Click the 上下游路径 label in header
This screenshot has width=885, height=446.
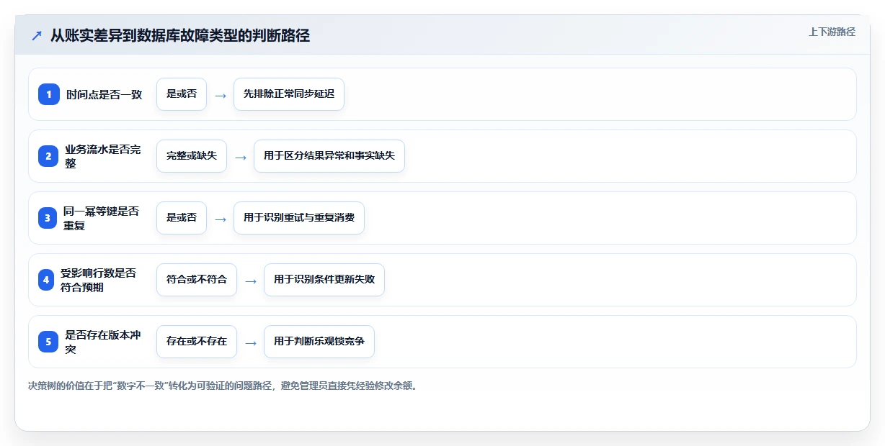832,32
